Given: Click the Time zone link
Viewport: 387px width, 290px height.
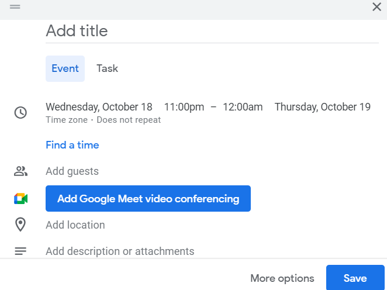Looking at the screenshot, I should 67,120.
